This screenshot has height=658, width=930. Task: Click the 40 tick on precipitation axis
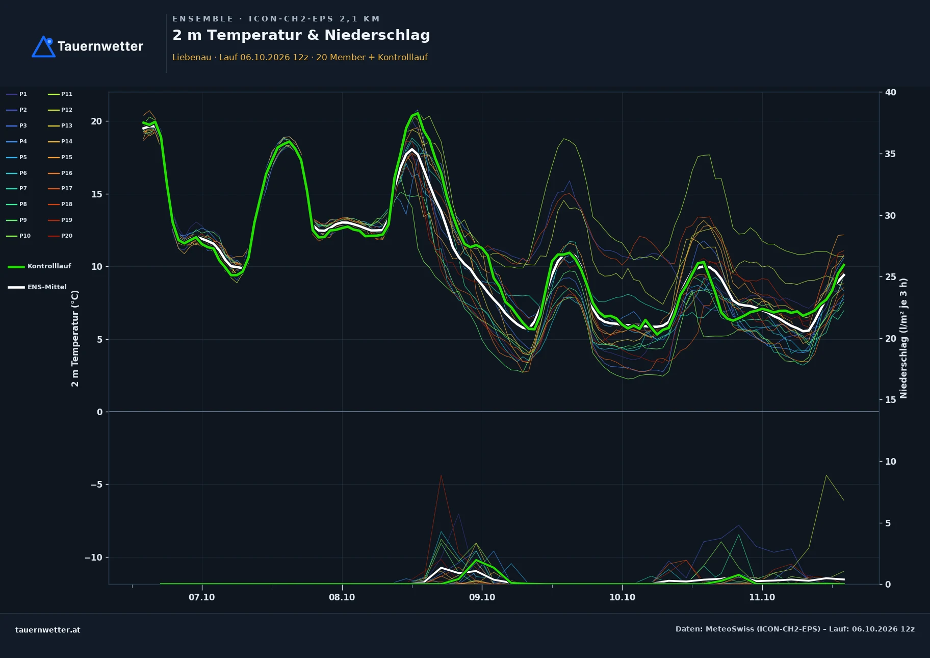[x=891, y=92]
